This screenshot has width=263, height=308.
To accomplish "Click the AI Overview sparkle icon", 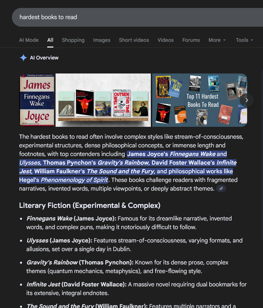I will [x=23, y=58].
